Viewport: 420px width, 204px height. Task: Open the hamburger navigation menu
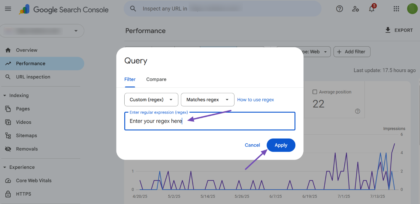pyautogui.click(x=8, y=9)
